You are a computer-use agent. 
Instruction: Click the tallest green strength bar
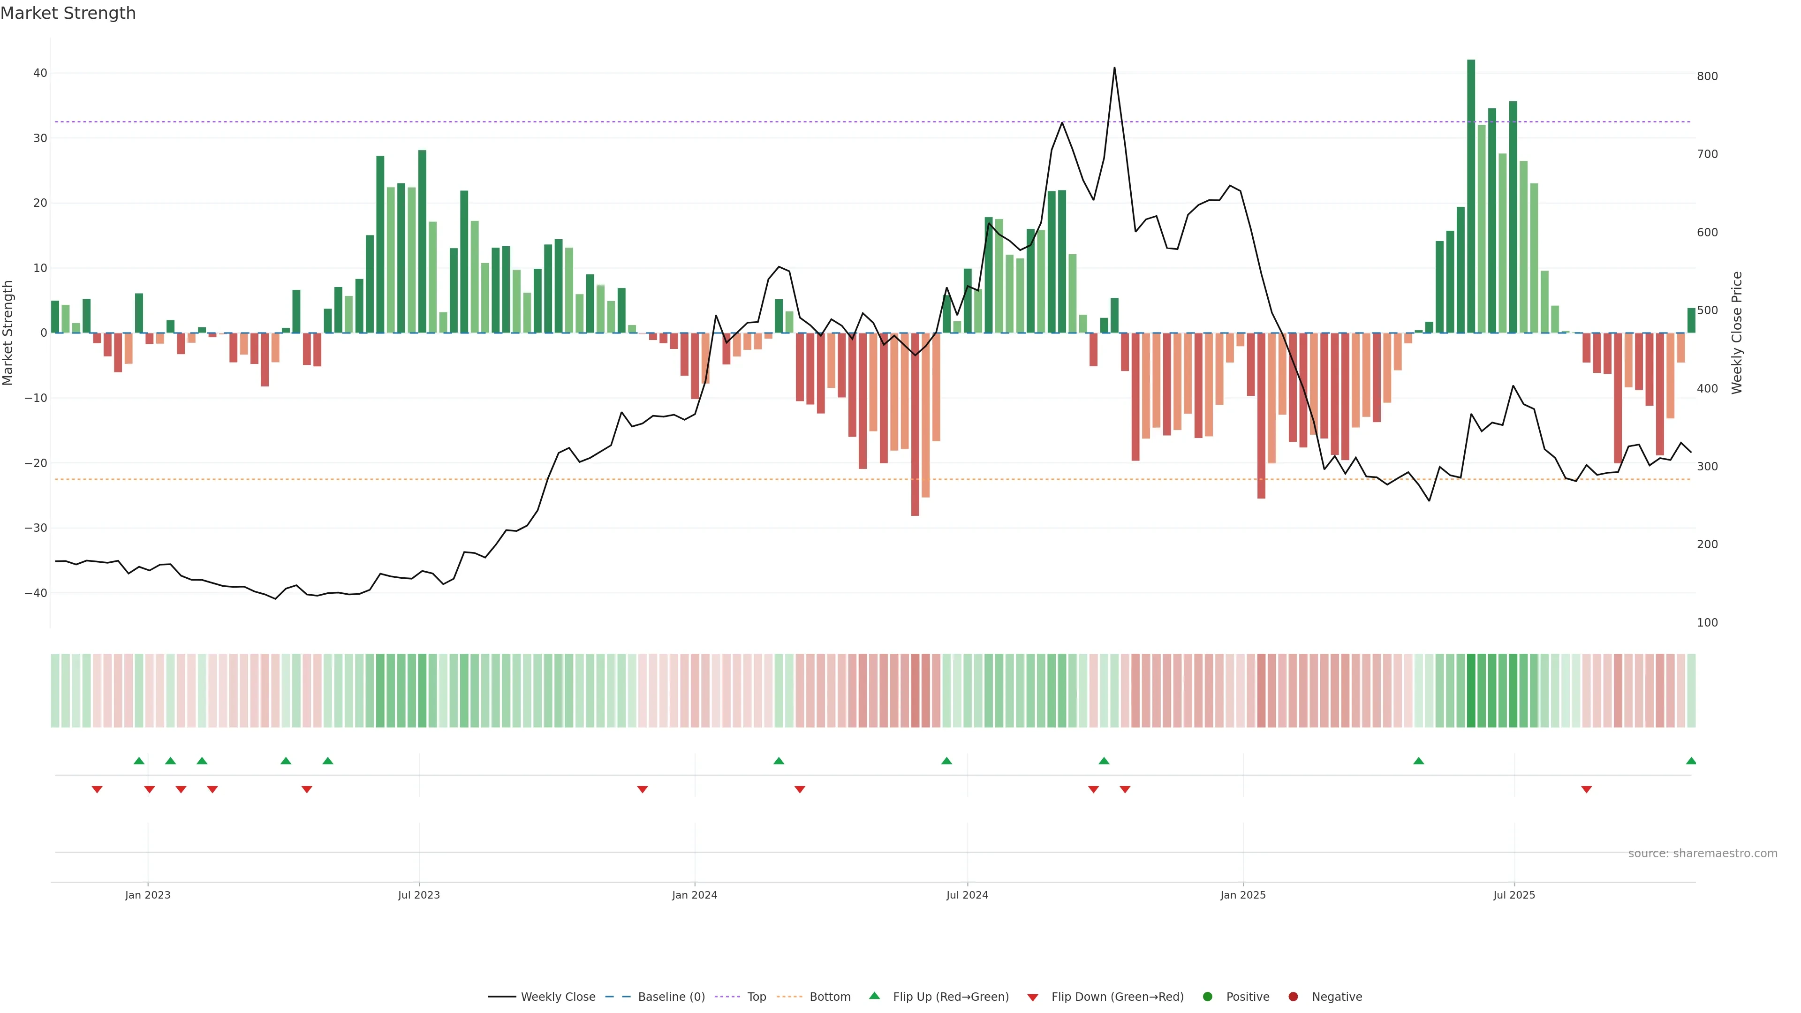click(1471, 196)
